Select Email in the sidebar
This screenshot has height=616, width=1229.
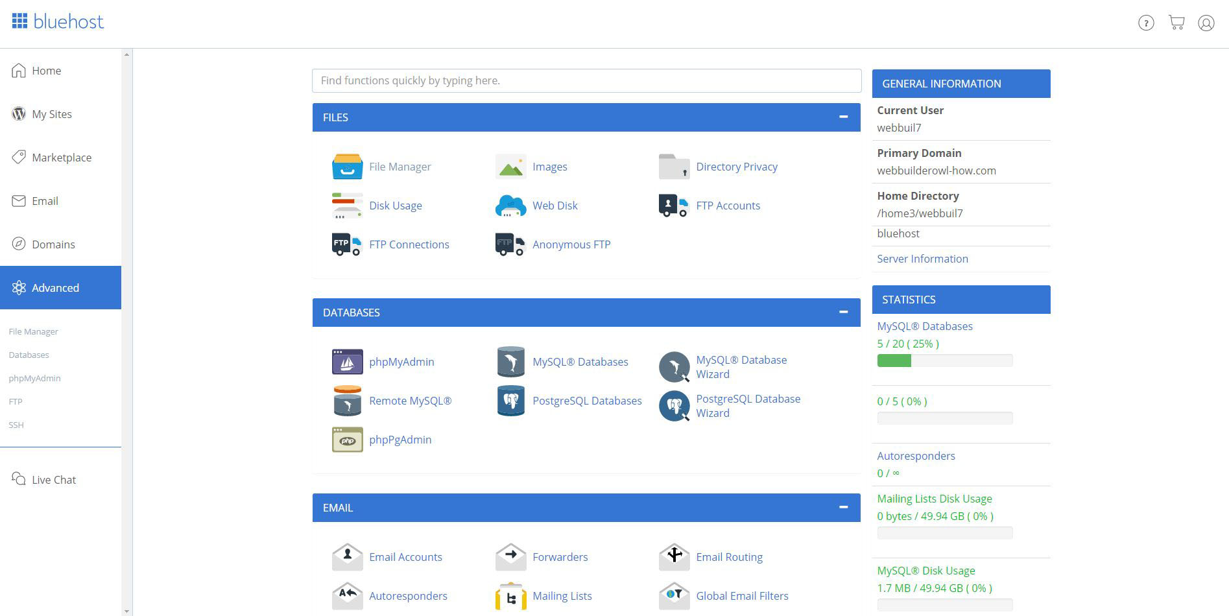[x=60, y=201]
